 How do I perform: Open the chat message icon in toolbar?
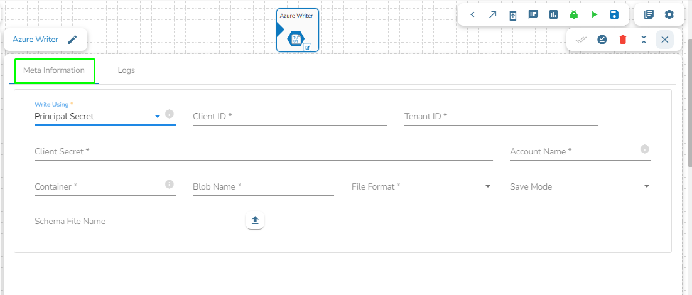pos(533,14)
